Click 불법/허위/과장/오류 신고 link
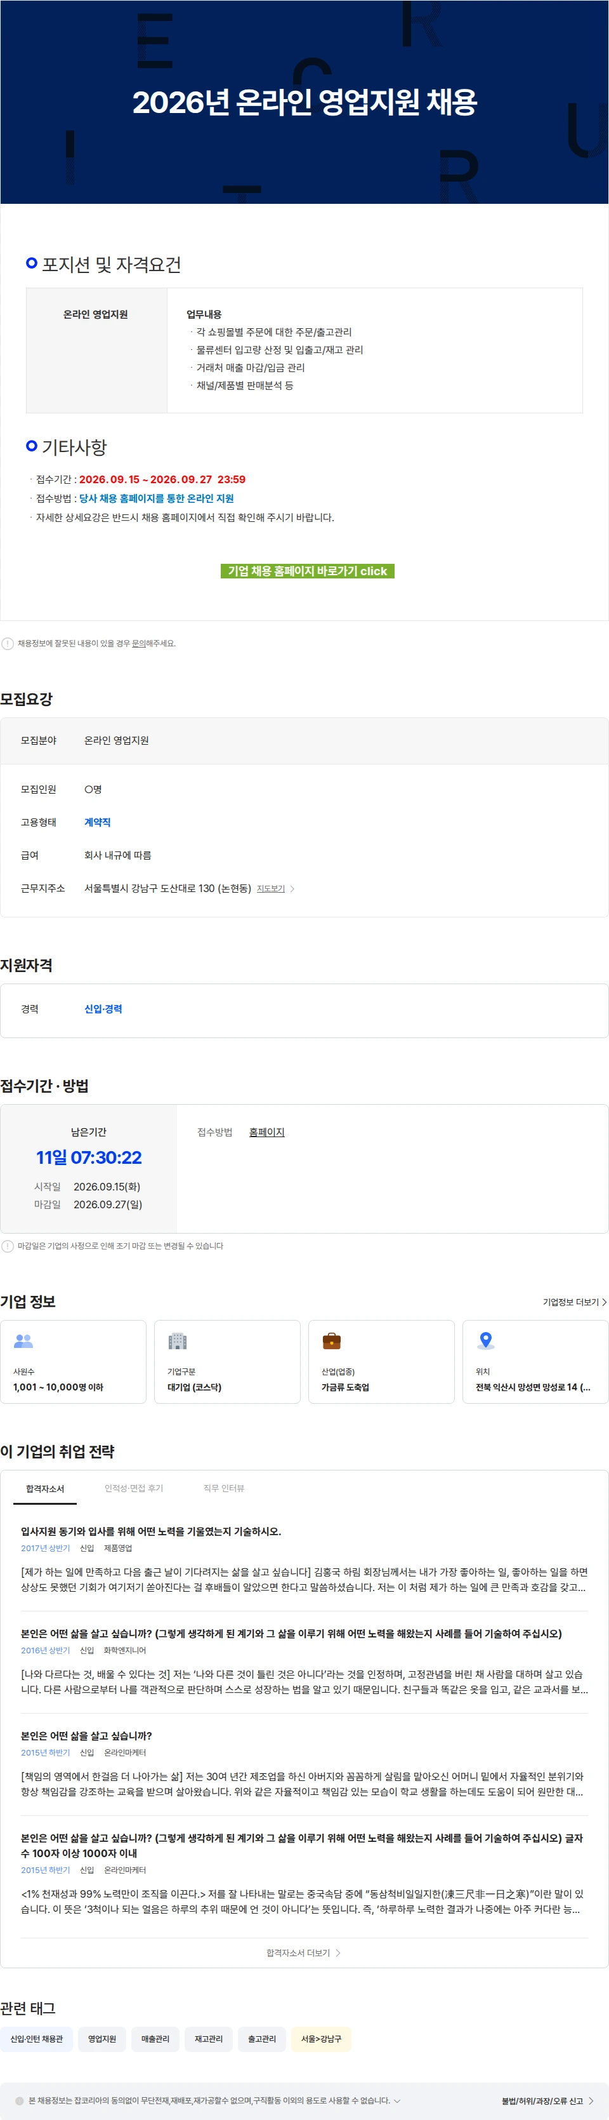The height and width of the screenshot is (2120, 609). coord(542,2100)
